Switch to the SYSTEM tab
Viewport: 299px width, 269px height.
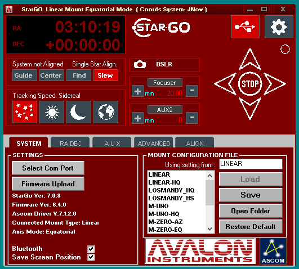point(29,143)
